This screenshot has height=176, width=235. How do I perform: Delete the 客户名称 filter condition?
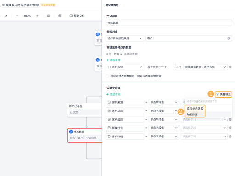pyautogui.click(x=230, y=67)
